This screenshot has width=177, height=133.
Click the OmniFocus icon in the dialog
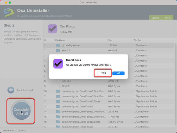pyautogui.click(x=58, y=64)
